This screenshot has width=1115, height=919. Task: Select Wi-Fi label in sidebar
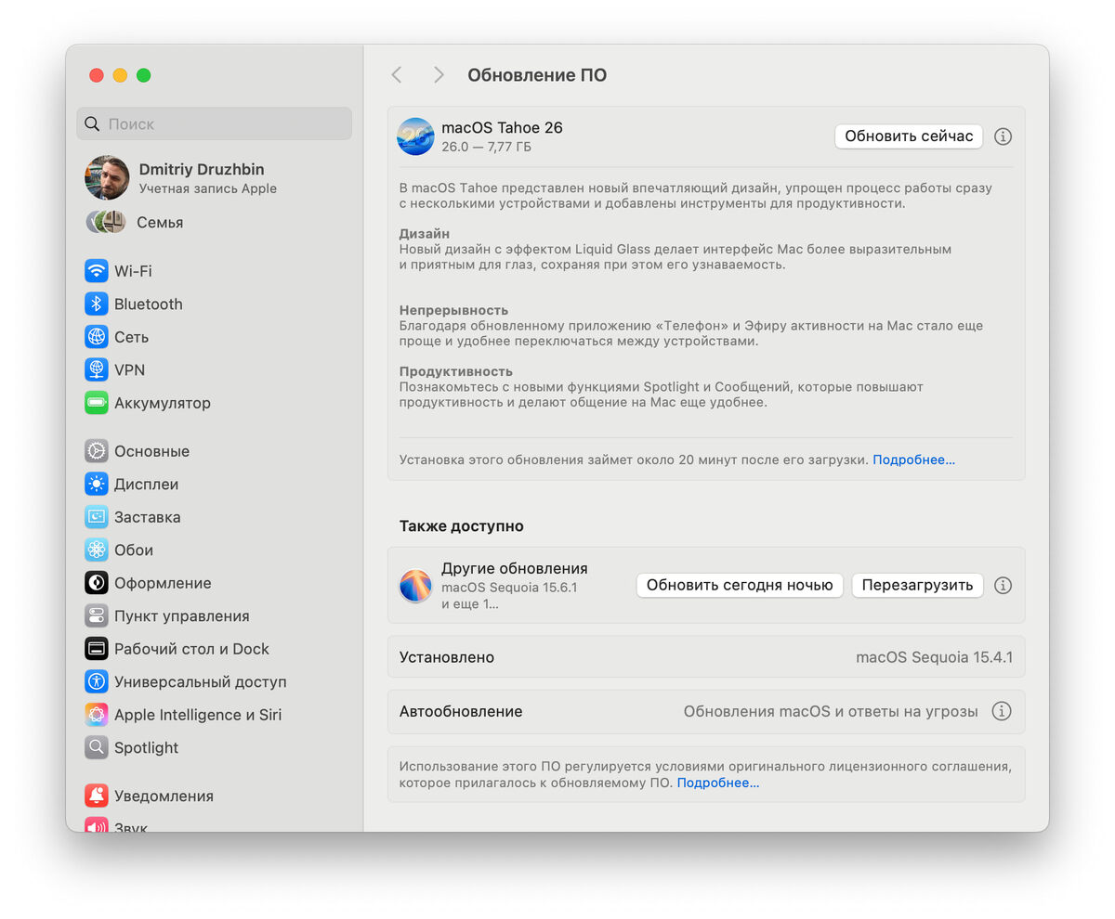click(x=133, y=271)
